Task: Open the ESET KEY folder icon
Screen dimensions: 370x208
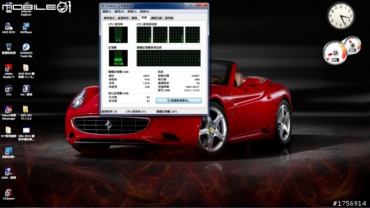Action: (x=26, y=113)
